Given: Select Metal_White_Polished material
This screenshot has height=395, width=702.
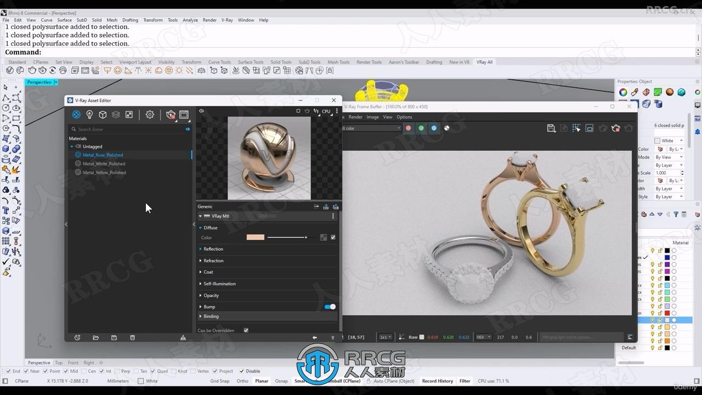Looking at the screenshot, I should click(104, 163).
